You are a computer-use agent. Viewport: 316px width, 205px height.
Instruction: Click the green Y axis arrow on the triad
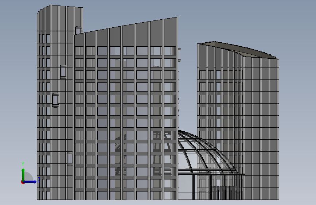(23, 174)
